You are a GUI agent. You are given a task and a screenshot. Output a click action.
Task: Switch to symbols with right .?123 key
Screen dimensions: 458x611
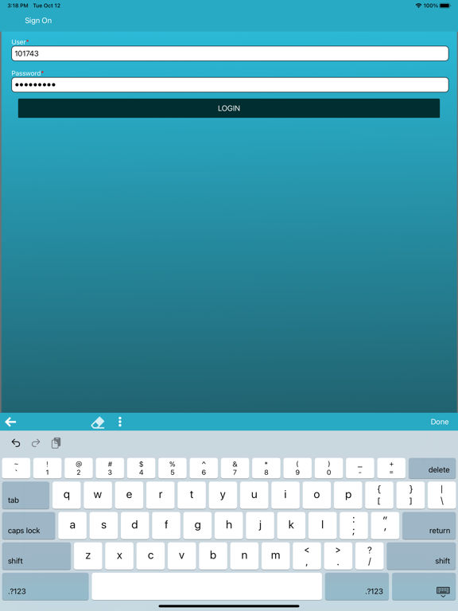tap(357, 586)
